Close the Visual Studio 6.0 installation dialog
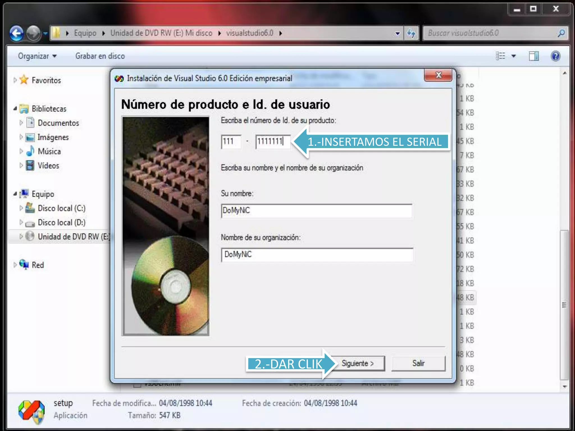 click(x=439, y=75)
